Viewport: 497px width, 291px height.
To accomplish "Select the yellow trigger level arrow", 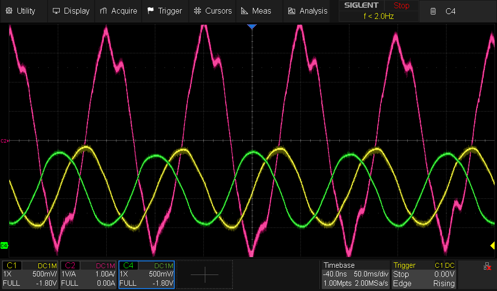I will (493, 246).
